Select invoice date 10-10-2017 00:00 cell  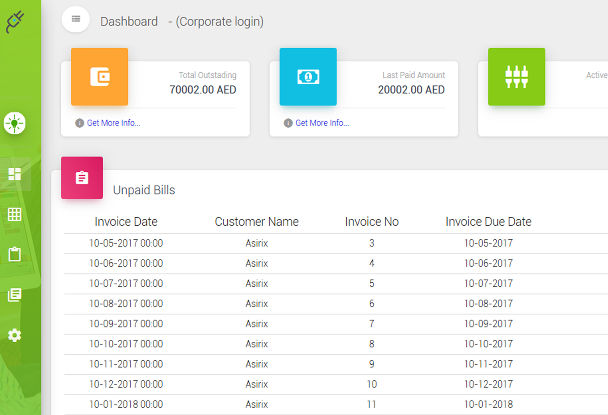tap(126, 344)
